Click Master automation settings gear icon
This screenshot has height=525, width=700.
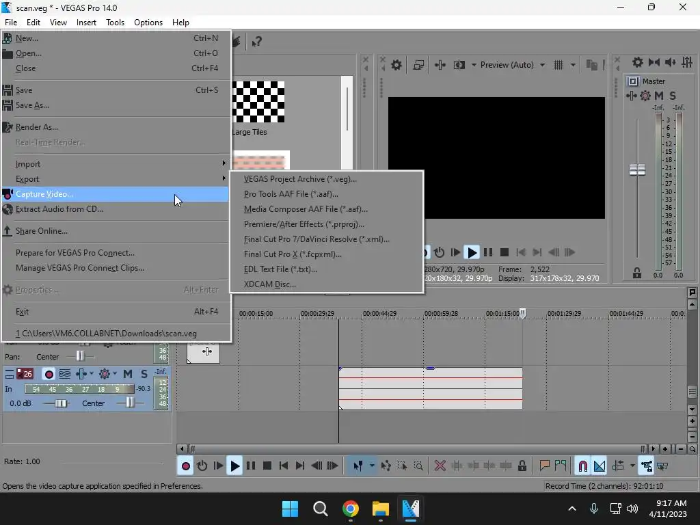pyautogui.click(x=645, y=96)
